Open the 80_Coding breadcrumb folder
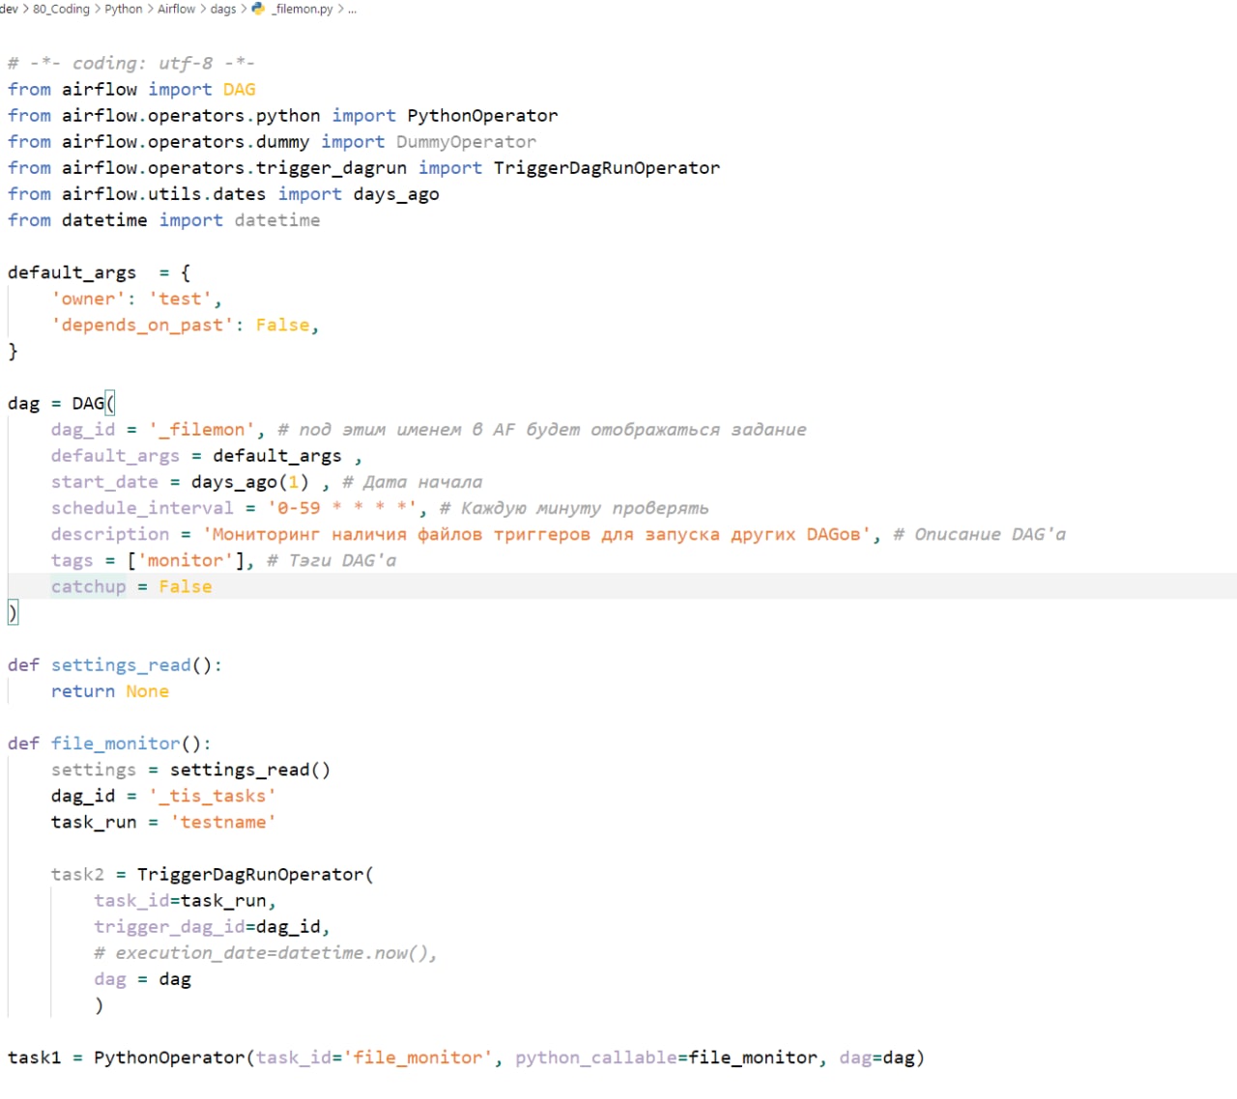 61,9
